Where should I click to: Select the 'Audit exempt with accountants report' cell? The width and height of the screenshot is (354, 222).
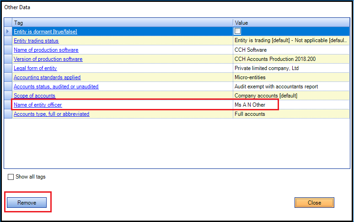pyautogui.click(x=276, y=87)
